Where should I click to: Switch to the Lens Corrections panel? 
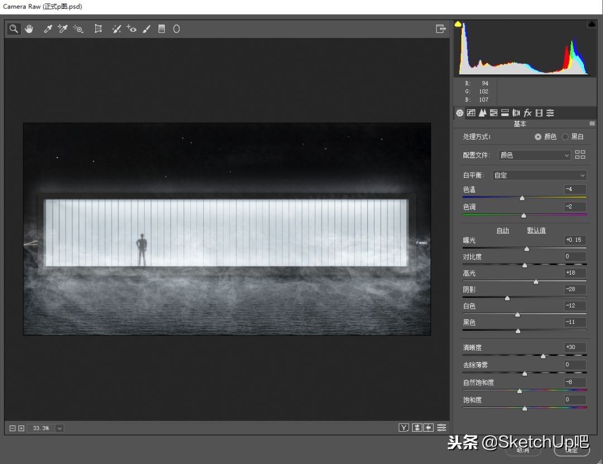(516, 112)
